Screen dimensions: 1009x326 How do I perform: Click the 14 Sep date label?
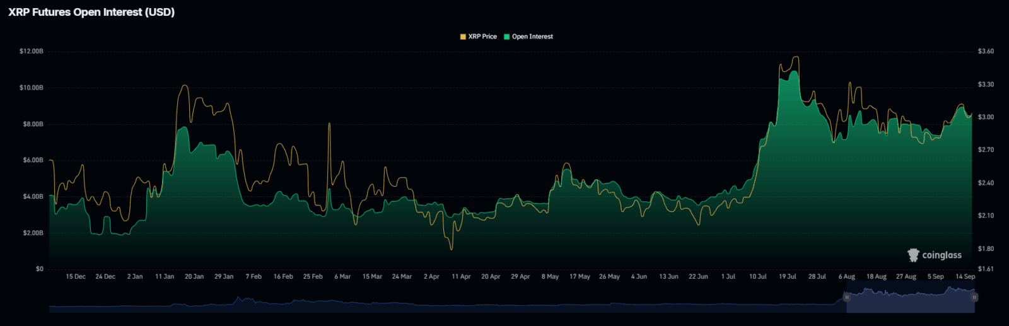point(965,277)
